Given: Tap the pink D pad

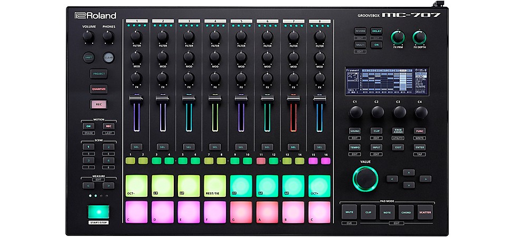Looking at the screenshot, I should 163,212.
